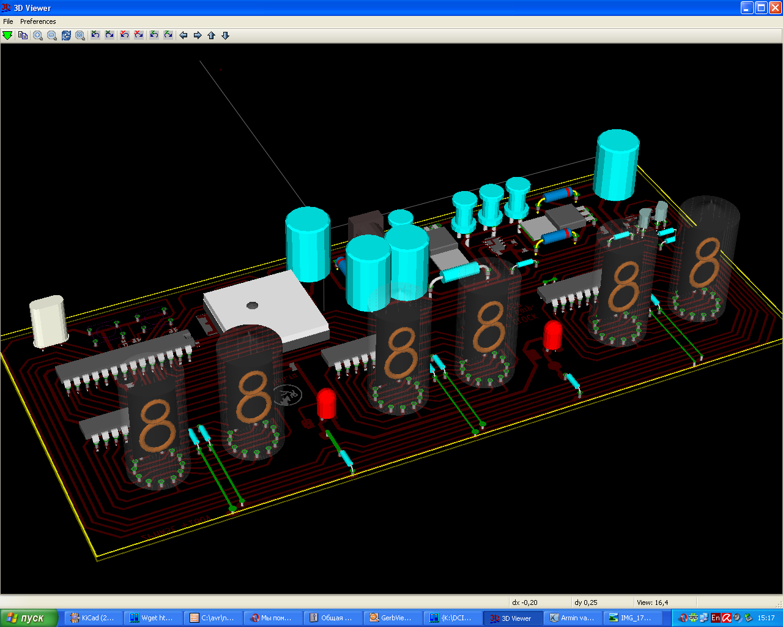Rotate X clockwise button
This screenshot has width=783, height=627.
pos(109,36)
